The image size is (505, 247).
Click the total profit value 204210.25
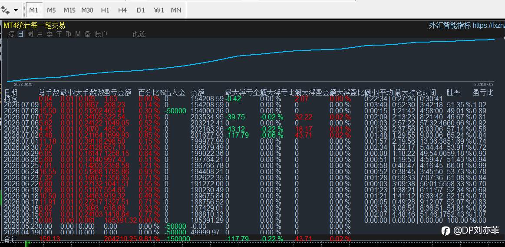pos(121,239)
